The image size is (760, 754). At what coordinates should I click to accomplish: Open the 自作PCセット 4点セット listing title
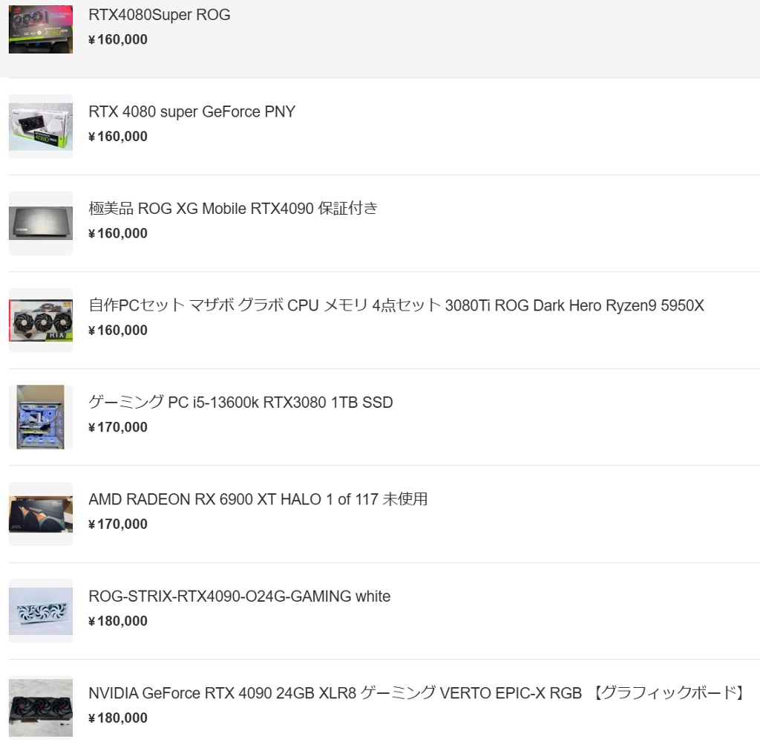point(396,305)
